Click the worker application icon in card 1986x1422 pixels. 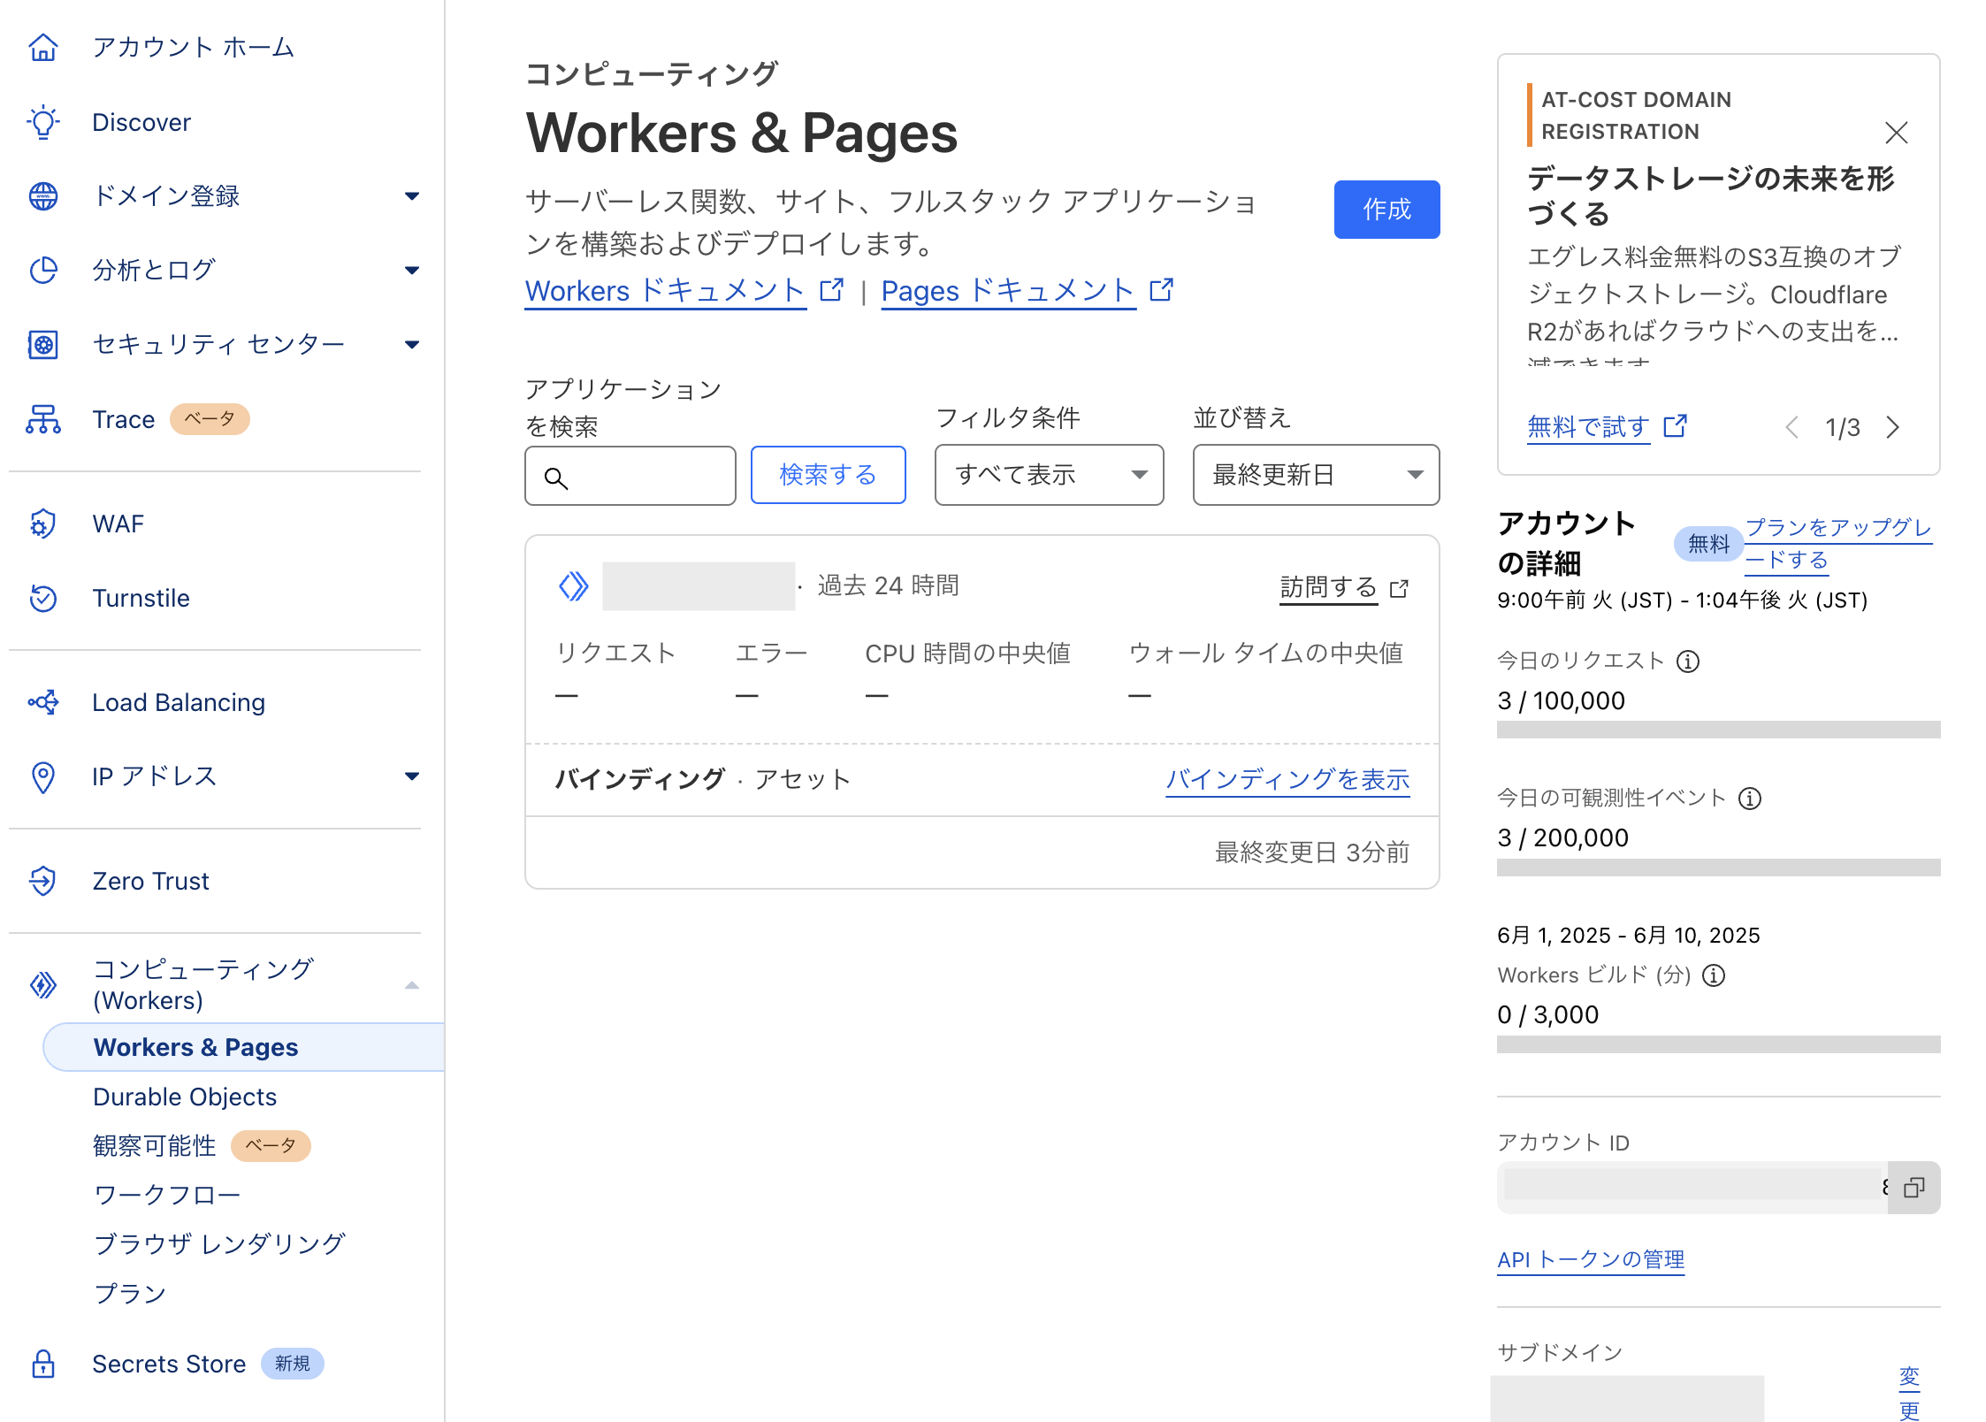[x=574, y=585]
